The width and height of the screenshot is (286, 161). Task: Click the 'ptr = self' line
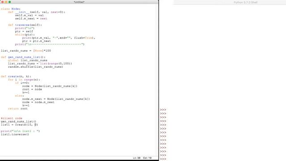pyautogui.click(x=24, y=31)
